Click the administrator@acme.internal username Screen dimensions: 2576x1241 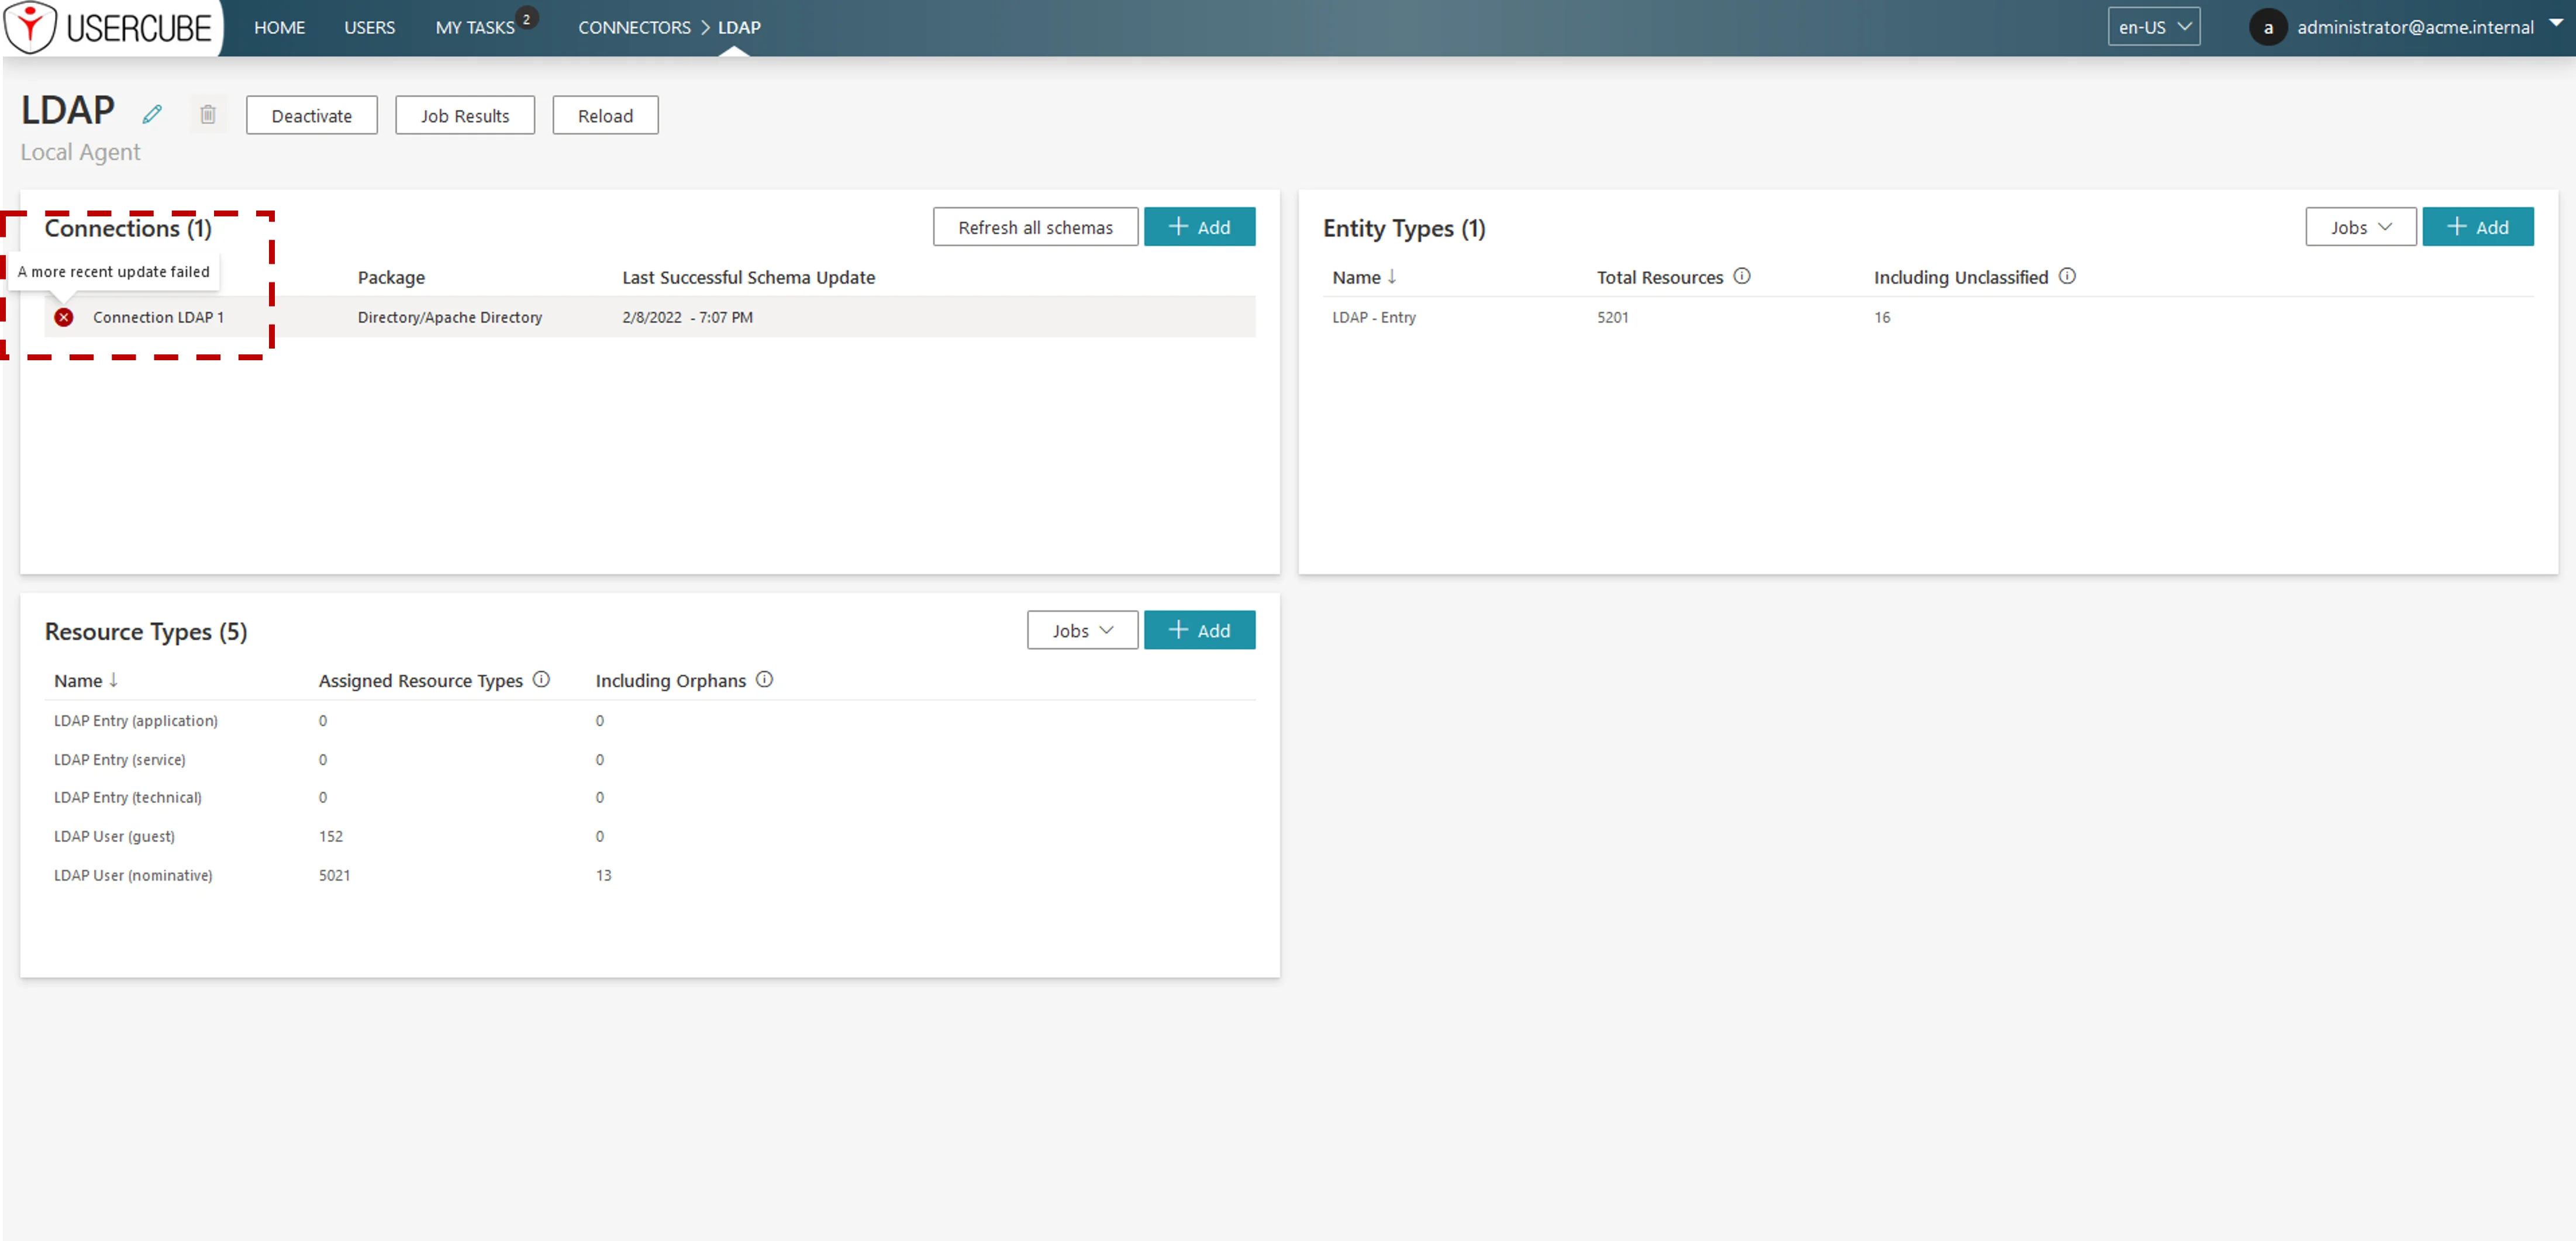click(2414, 27)
